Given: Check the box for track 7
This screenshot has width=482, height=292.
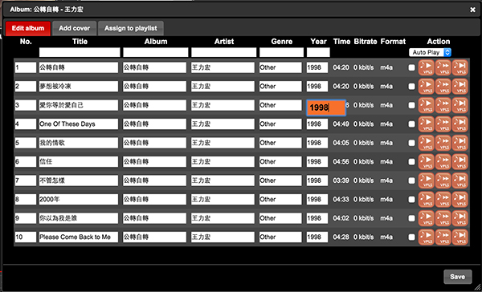Looking at the screenshot, I should coord(411,180).
